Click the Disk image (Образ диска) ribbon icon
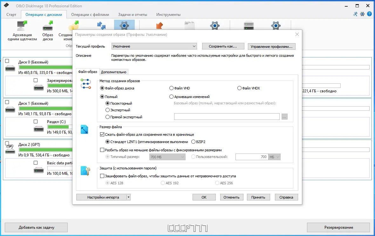This screenshot has width=375, height=236. tap(48, 26)
